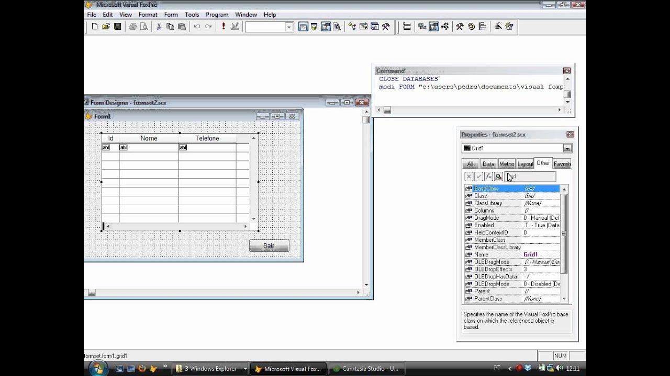Click the Telefone column header in grid
Image resolution: width=670 pixels, height=376 pixels.
point(207,138)
